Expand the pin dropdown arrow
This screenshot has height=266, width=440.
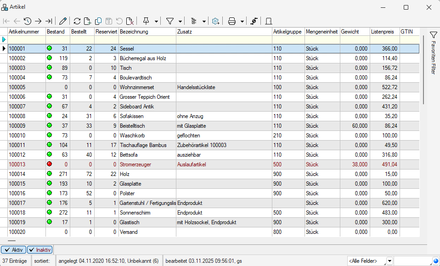(x=156, y=21)
